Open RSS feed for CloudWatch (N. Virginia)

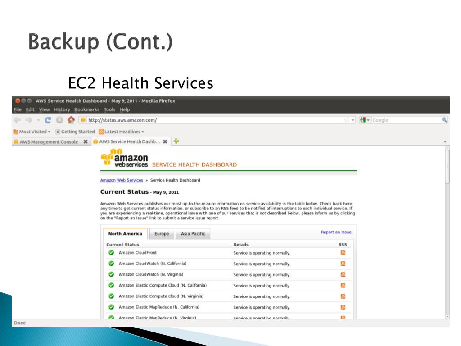point(343,274)
